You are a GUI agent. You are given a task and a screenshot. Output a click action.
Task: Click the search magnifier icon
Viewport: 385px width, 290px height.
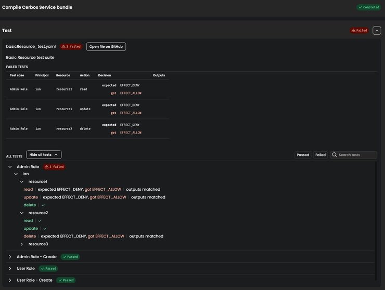point(335,155)
